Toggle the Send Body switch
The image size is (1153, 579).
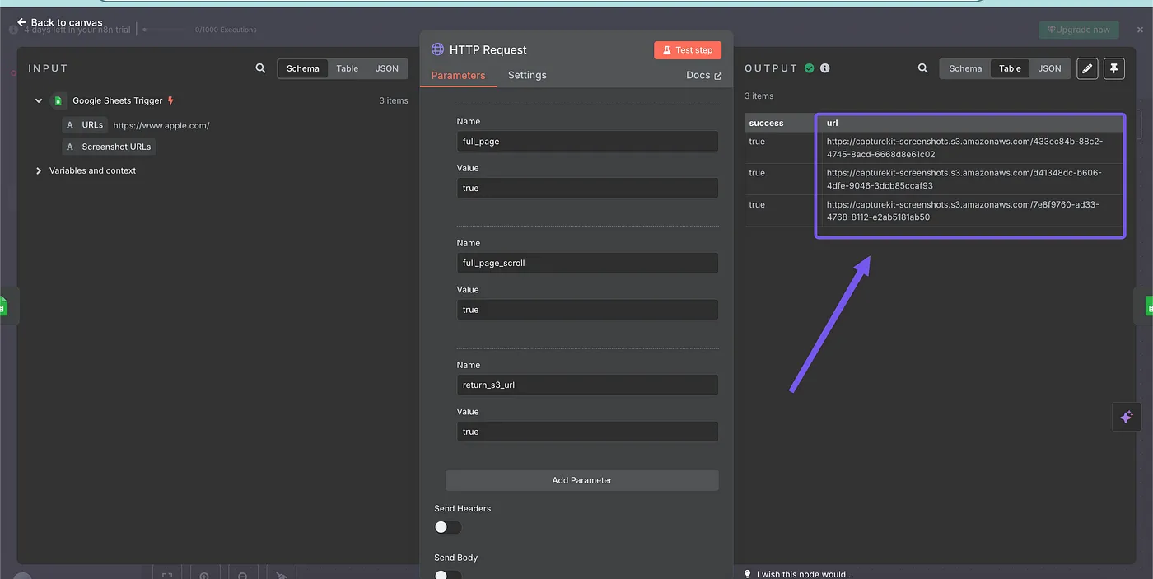tap(448, 576)
